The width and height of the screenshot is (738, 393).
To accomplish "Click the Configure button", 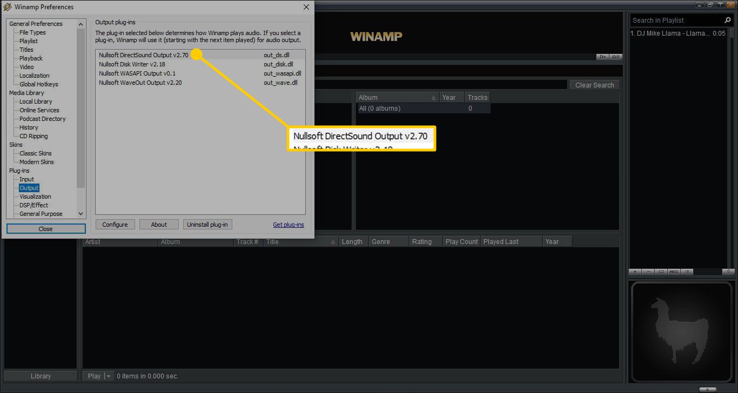I will pyautogui.click(x=115, y=225).
